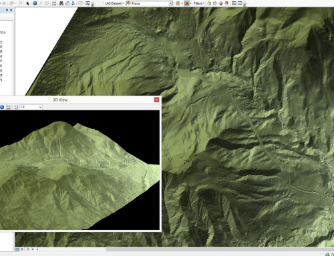Viewport: 334px width, 256px height.
Task: Pin the Table of Contents panel
Action: point(7,10)
